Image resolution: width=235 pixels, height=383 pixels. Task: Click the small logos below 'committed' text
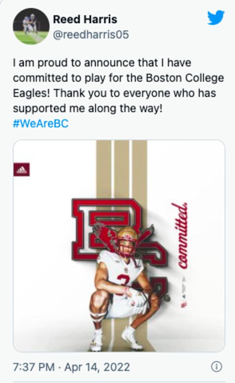pyautogui.click(x=183, y=293)
